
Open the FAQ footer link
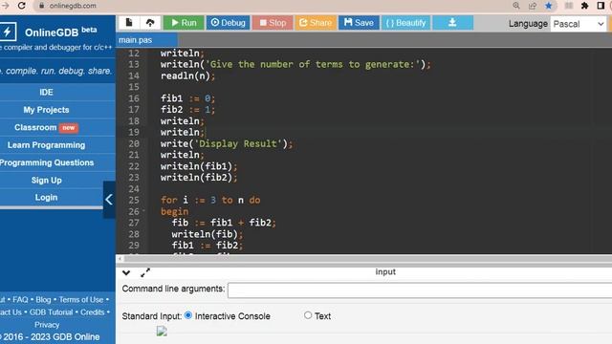(20, 299)
